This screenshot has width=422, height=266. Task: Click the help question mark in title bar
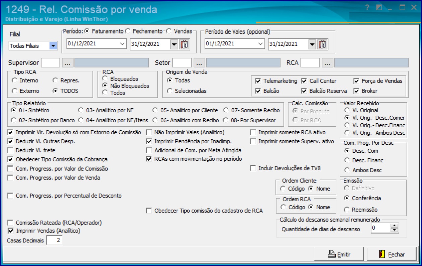coord(367,7)
